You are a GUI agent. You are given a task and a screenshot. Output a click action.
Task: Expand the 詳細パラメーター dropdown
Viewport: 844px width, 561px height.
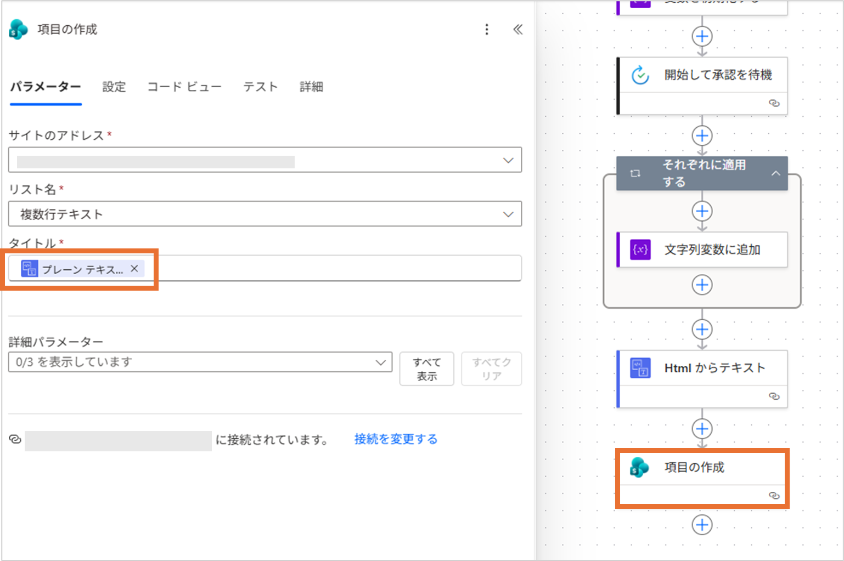point(380,362)
